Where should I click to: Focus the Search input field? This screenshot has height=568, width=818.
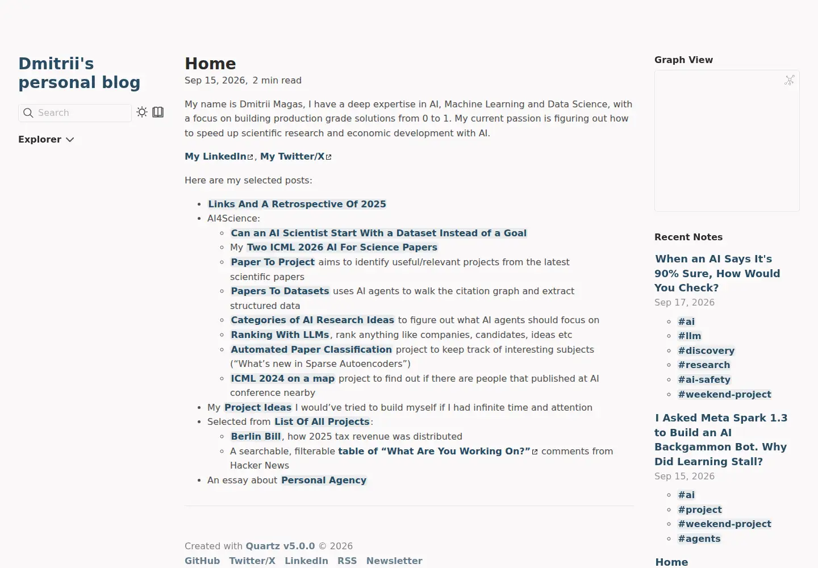tap(75, 112)
